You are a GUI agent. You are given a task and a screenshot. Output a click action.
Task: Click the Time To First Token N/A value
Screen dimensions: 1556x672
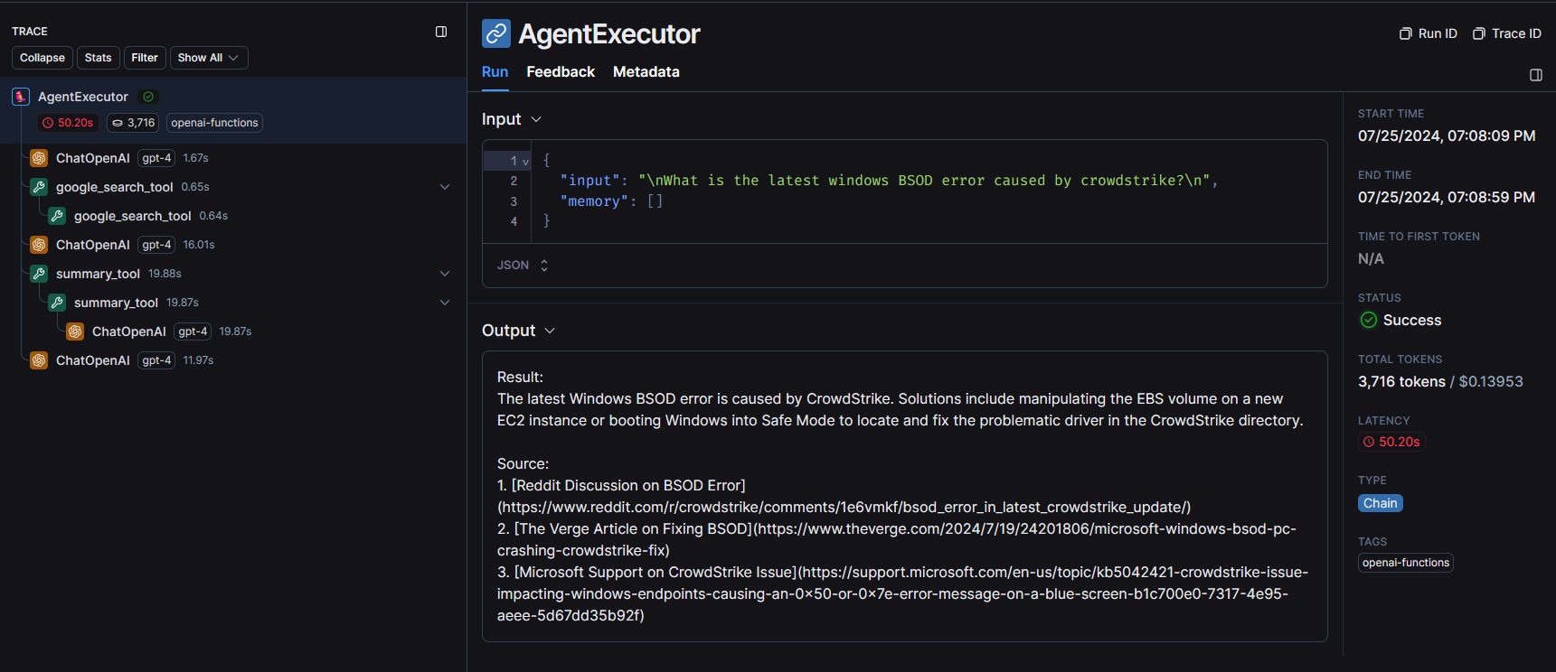pyautogui.click(x=1371, y=258)
